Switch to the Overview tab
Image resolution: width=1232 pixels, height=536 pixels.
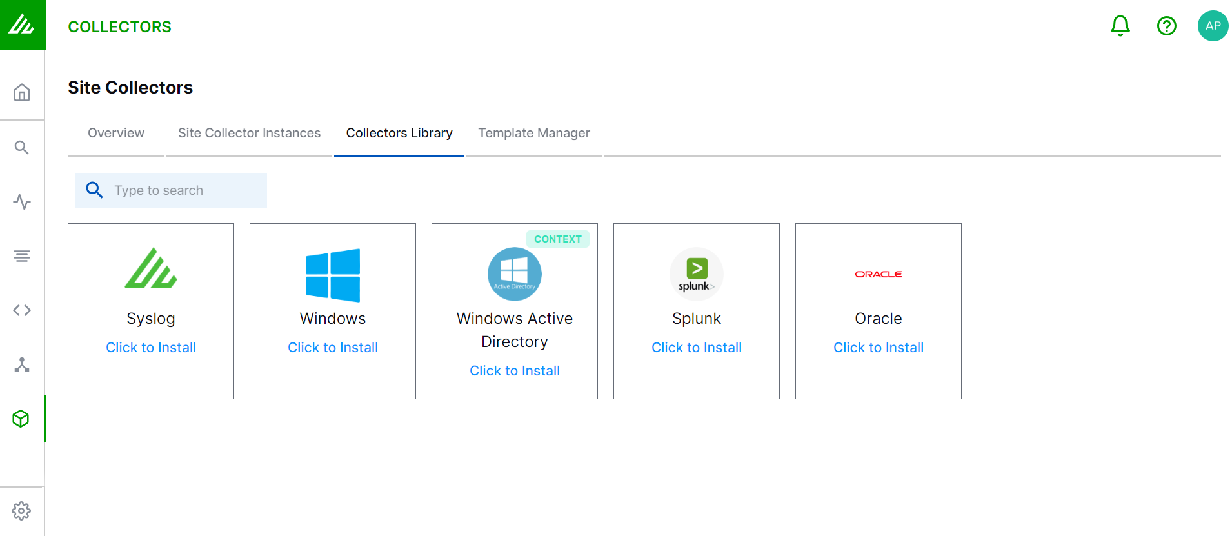pyautogui.click(x=116, y=133)
